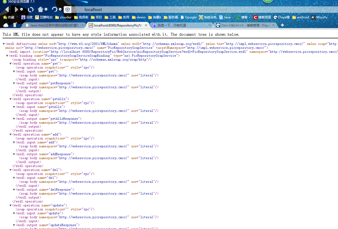Collapse the wsdl:operation name="update" node
This screenshot has height=229, width=338.
[11, 205]
